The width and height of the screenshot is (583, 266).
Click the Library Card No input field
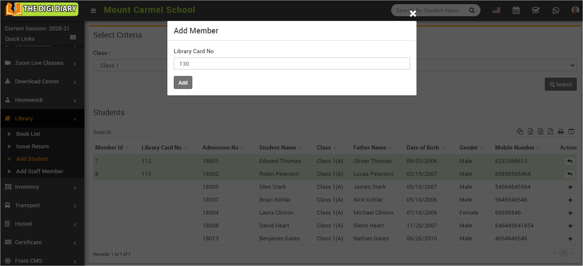(x=291, y=64)
